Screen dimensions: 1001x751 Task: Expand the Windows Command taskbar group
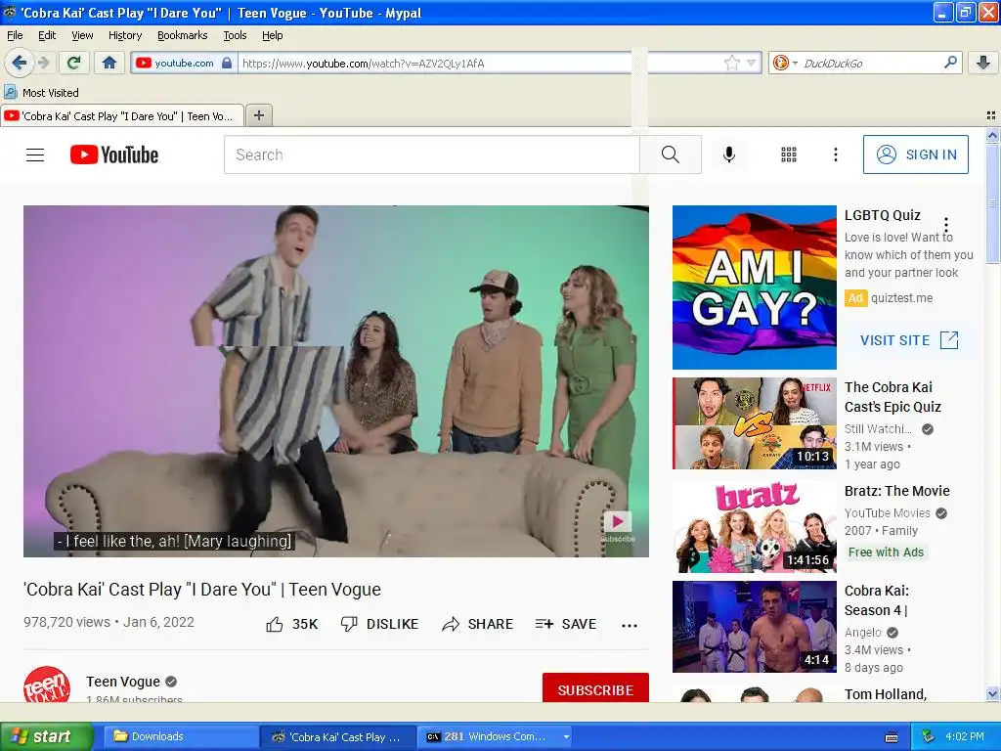(x=566, y=736)
